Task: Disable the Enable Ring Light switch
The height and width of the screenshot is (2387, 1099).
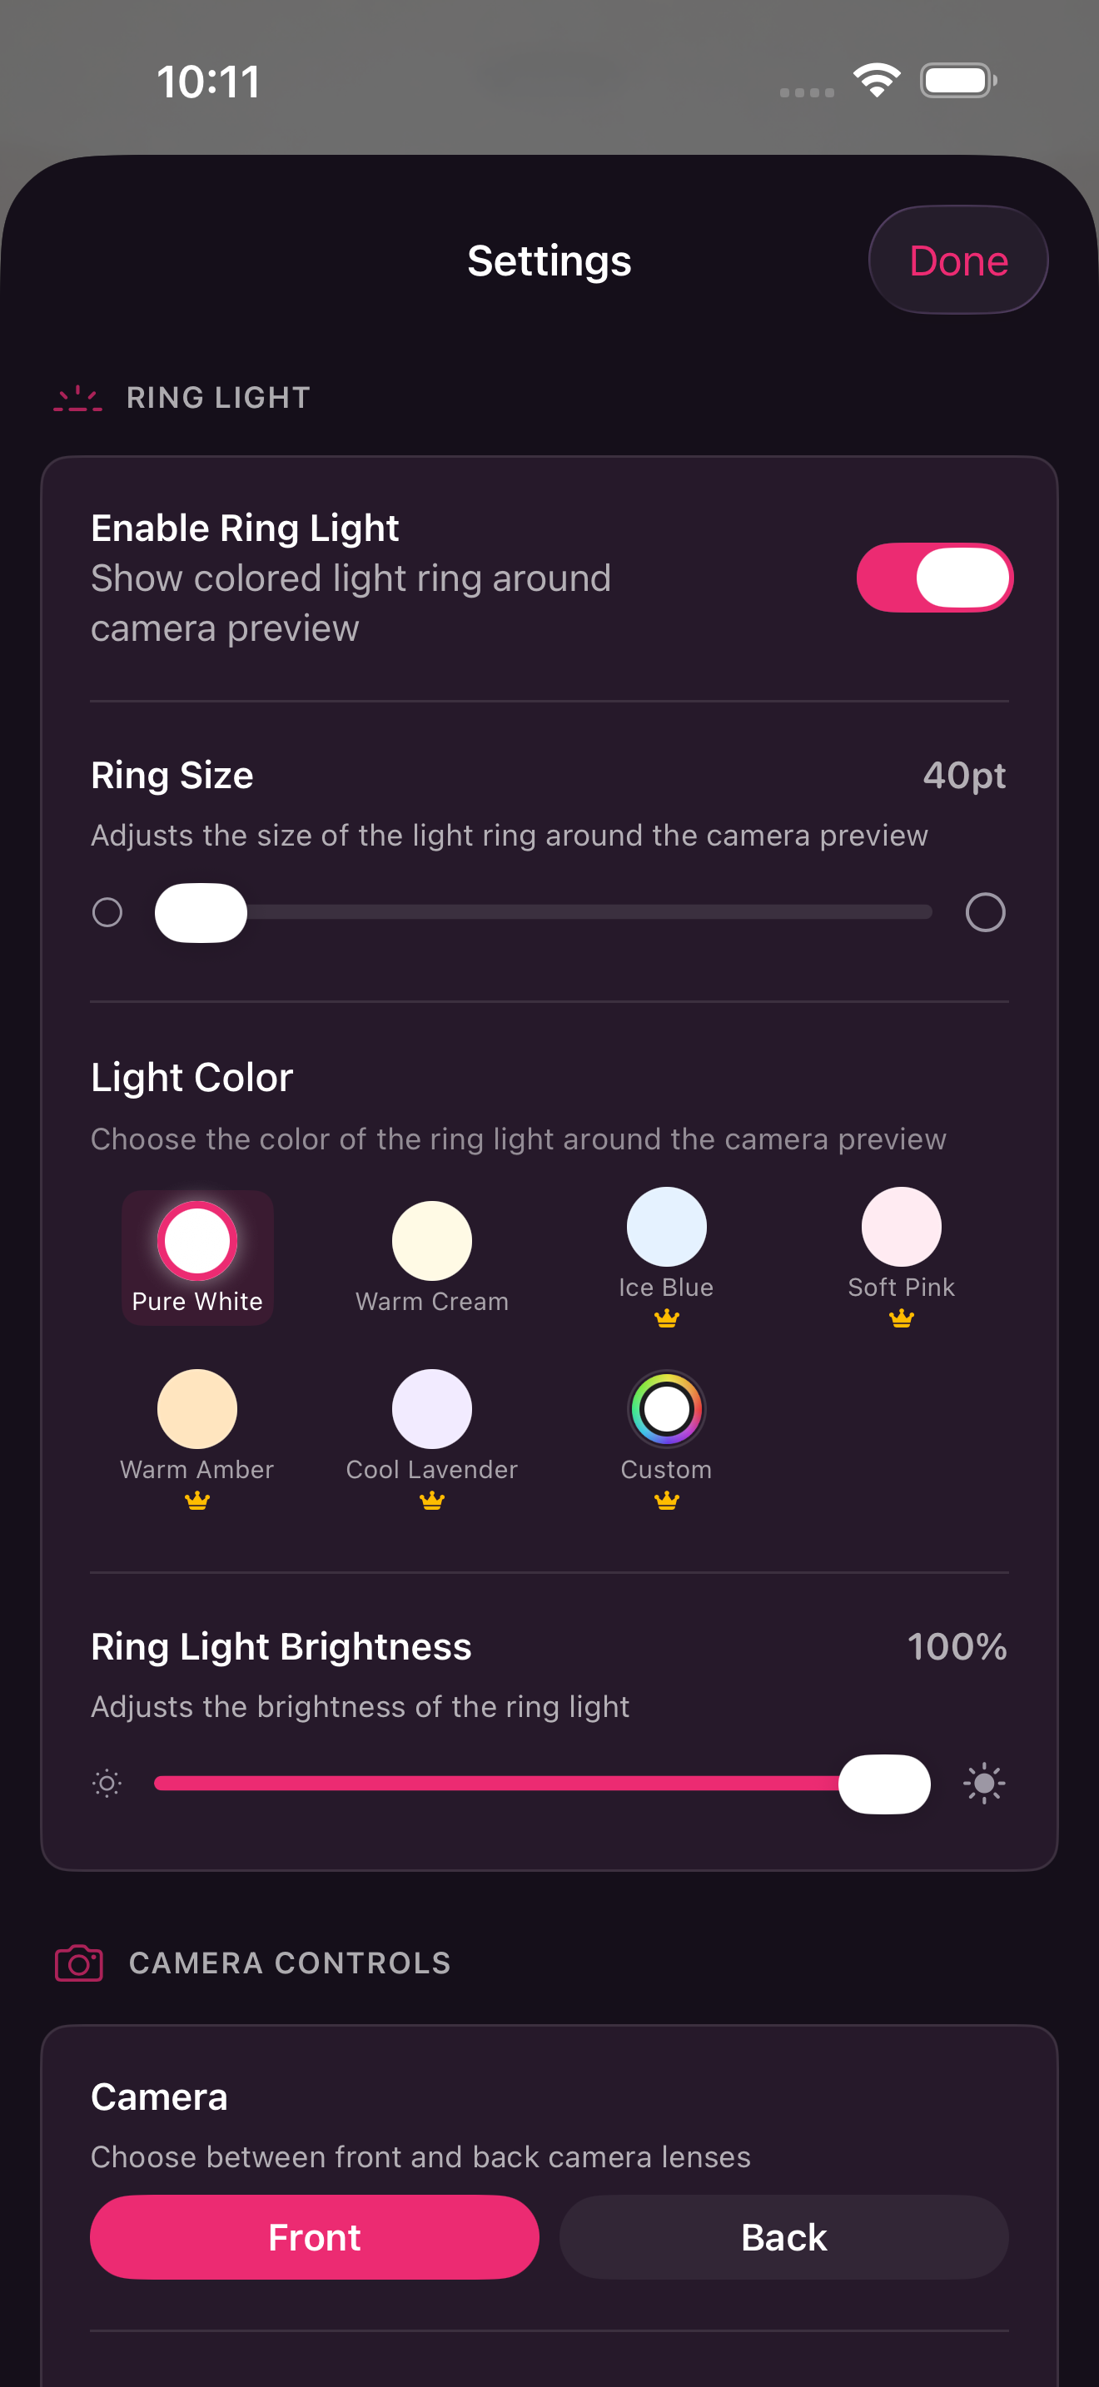Action: click(x=934, y=578)
